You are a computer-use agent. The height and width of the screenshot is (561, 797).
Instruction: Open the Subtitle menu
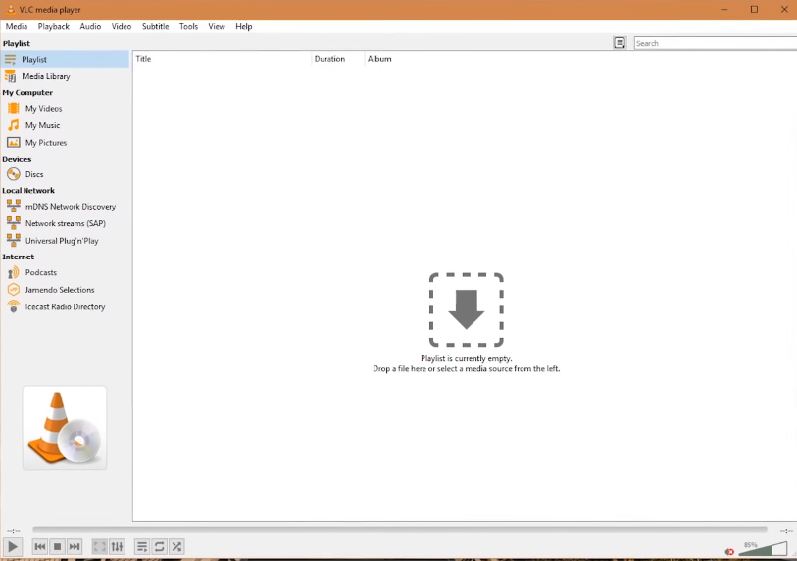pos(156,26)
